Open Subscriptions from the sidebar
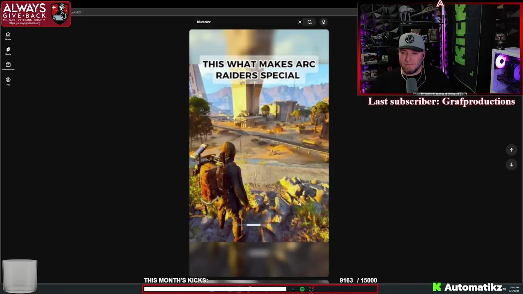Viewport: 523px width, 294px height. 8,66
